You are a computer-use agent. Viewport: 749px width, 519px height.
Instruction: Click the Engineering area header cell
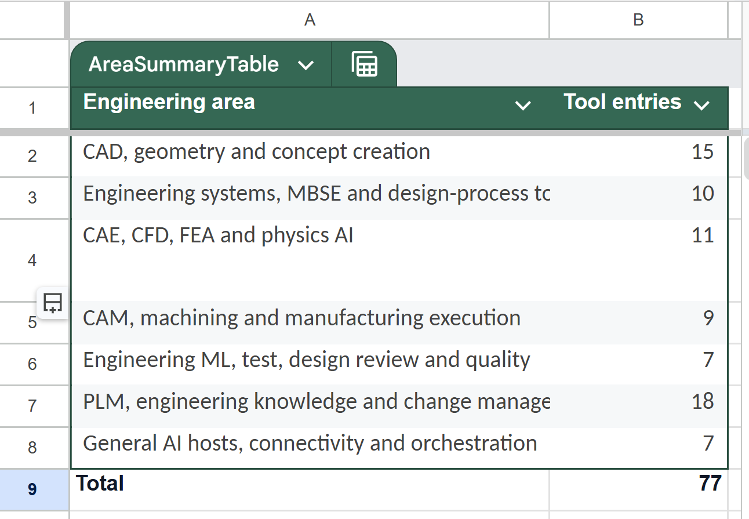point(310,108)
